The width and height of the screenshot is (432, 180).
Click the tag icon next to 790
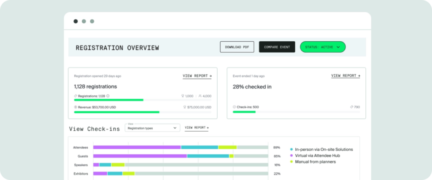click(351, 107)
